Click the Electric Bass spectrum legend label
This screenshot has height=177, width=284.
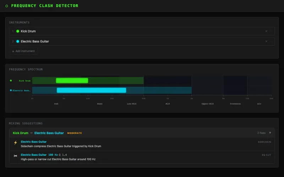[x=22, y=91]
